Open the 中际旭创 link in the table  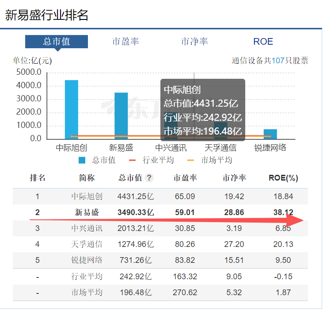(x=87, y=196)
